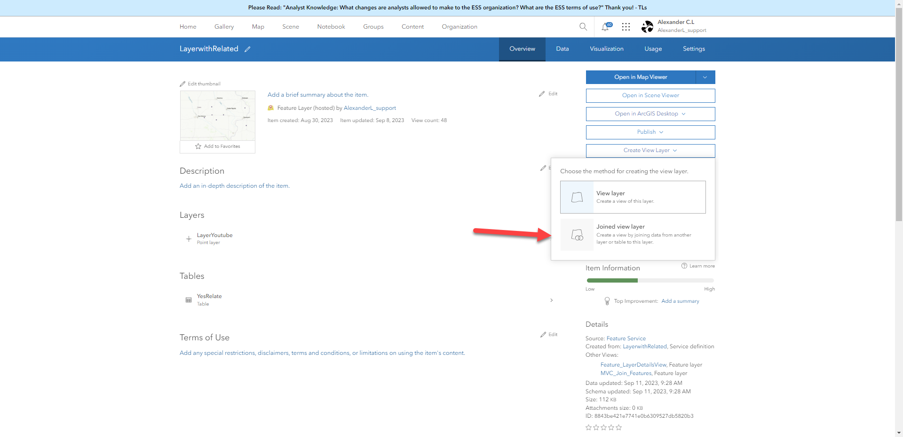Expand the YesRelate table details chevron

(x=551, y=300)
